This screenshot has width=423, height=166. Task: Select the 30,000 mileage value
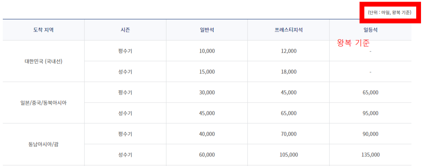pos(207,93)
